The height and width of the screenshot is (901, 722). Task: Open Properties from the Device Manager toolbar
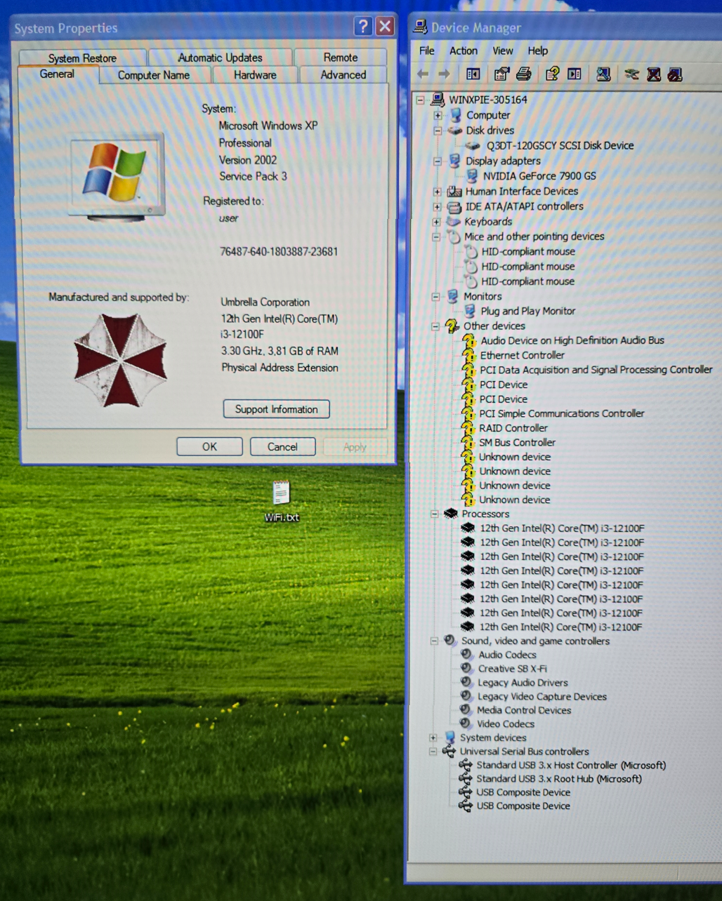(x=501, y=74)
